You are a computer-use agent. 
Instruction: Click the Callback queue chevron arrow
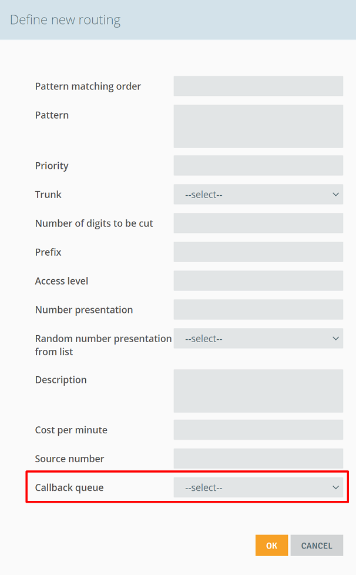click(x=335, y=487)
